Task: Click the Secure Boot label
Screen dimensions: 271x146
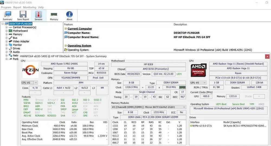Action: click(x=238, y=104)
